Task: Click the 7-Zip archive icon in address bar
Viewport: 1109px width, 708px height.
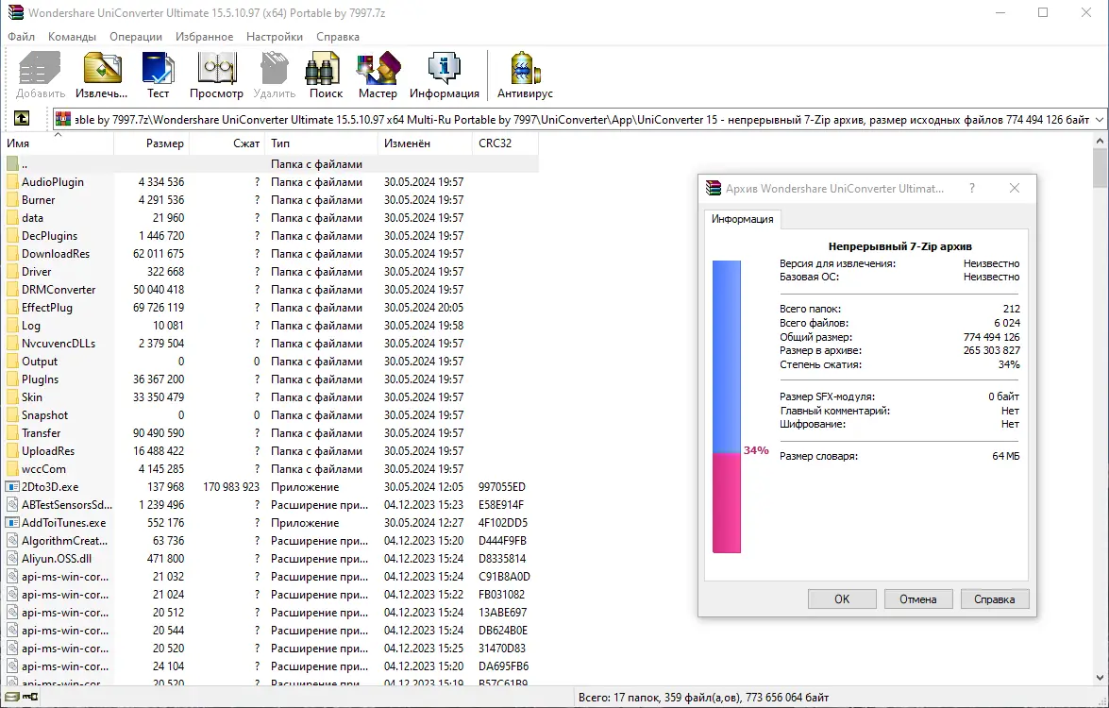Action: click(62, 119)
